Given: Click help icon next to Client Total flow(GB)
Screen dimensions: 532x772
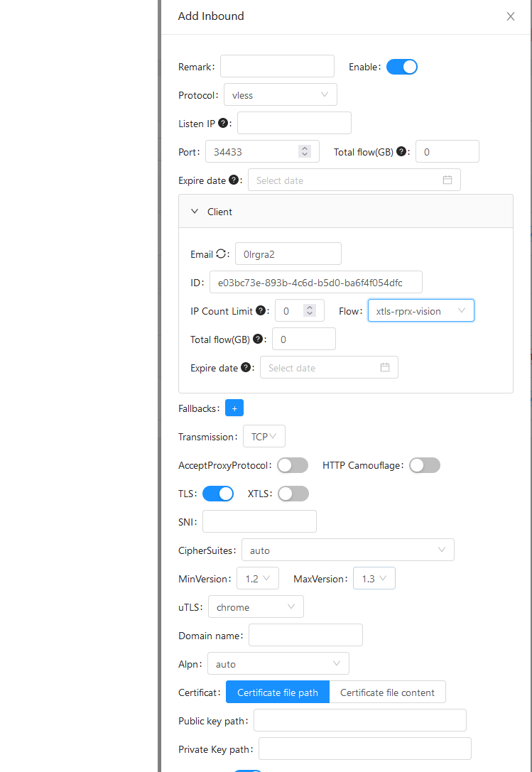Looking at the screenshot, I should click(x=258, y=339).
